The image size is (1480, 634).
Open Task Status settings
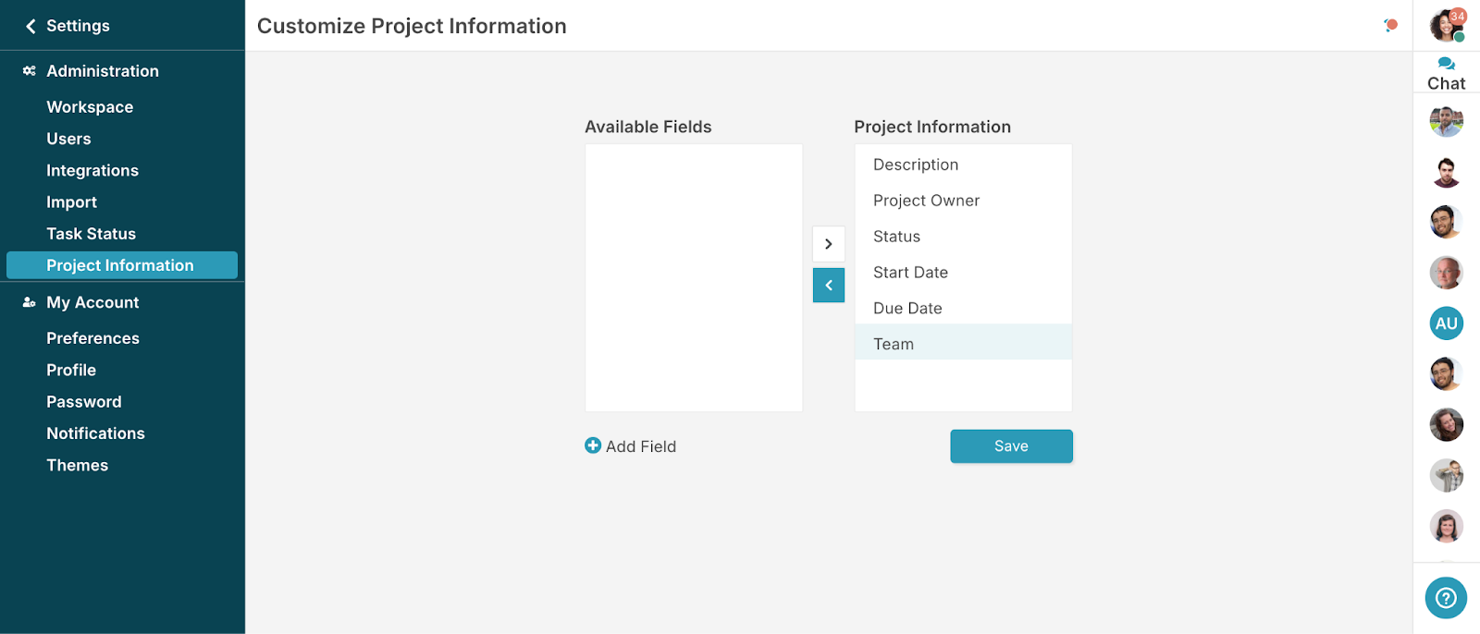click(91, 234)
